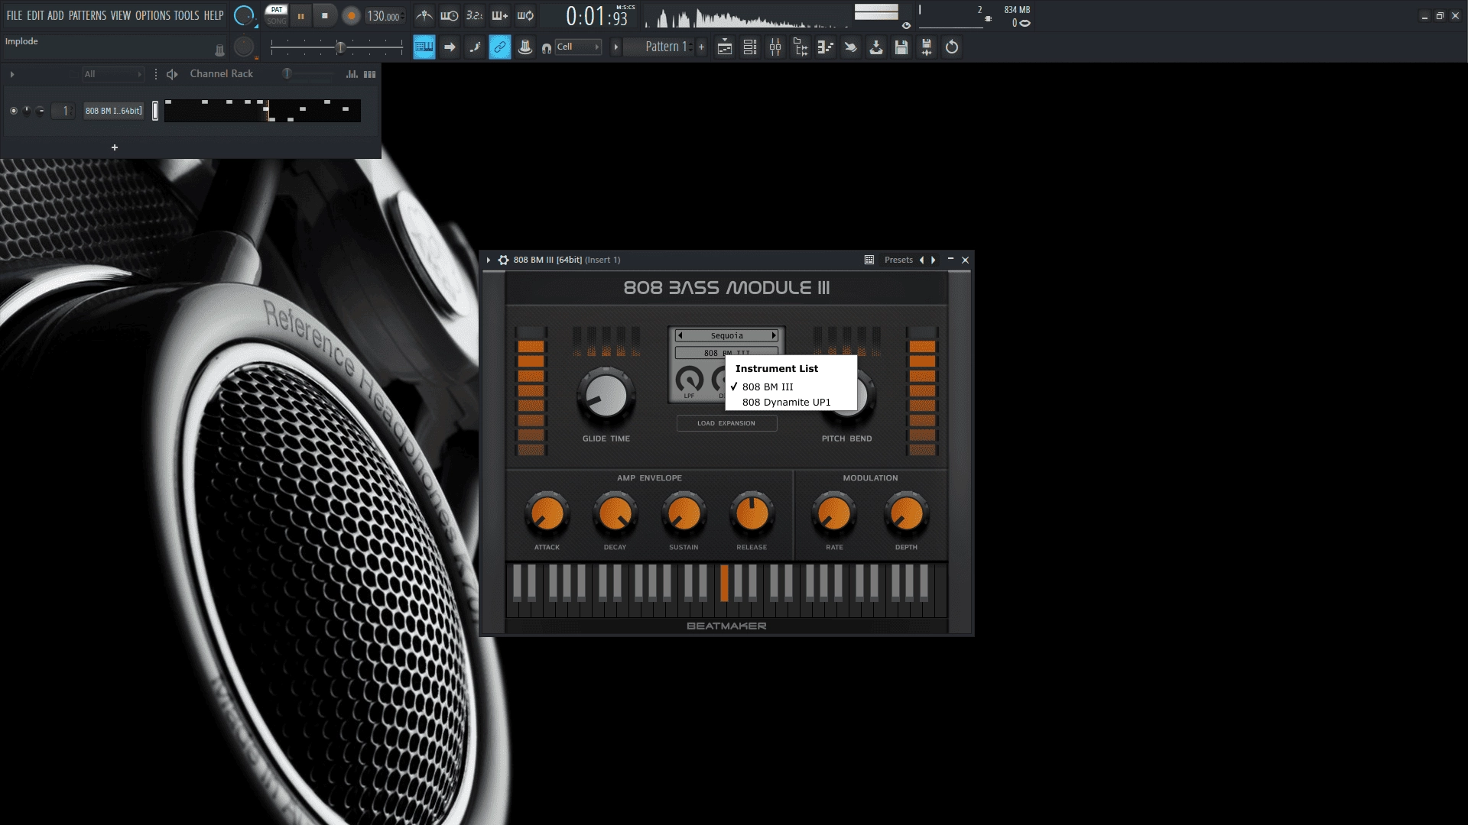
Task: Add a channel with the plus button
Action: [115, 147]
